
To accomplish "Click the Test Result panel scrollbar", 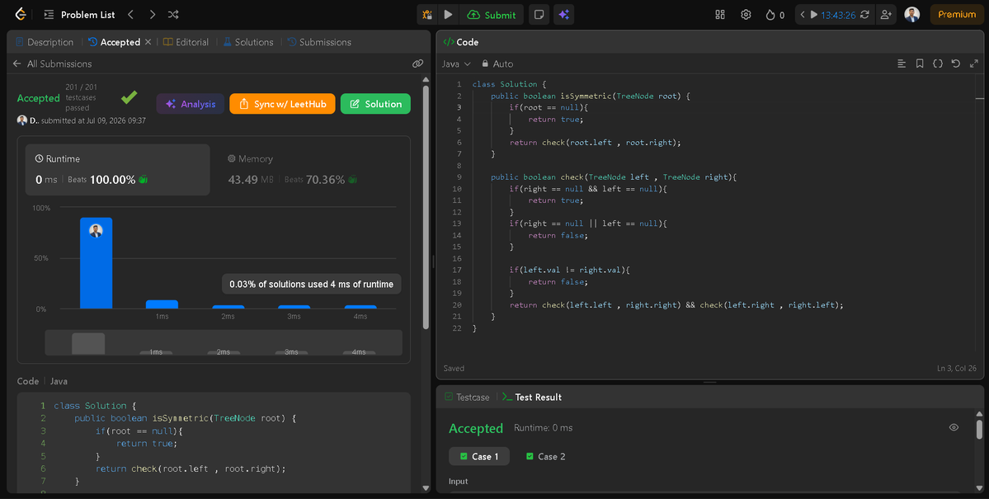I will (x=979, y=430).
